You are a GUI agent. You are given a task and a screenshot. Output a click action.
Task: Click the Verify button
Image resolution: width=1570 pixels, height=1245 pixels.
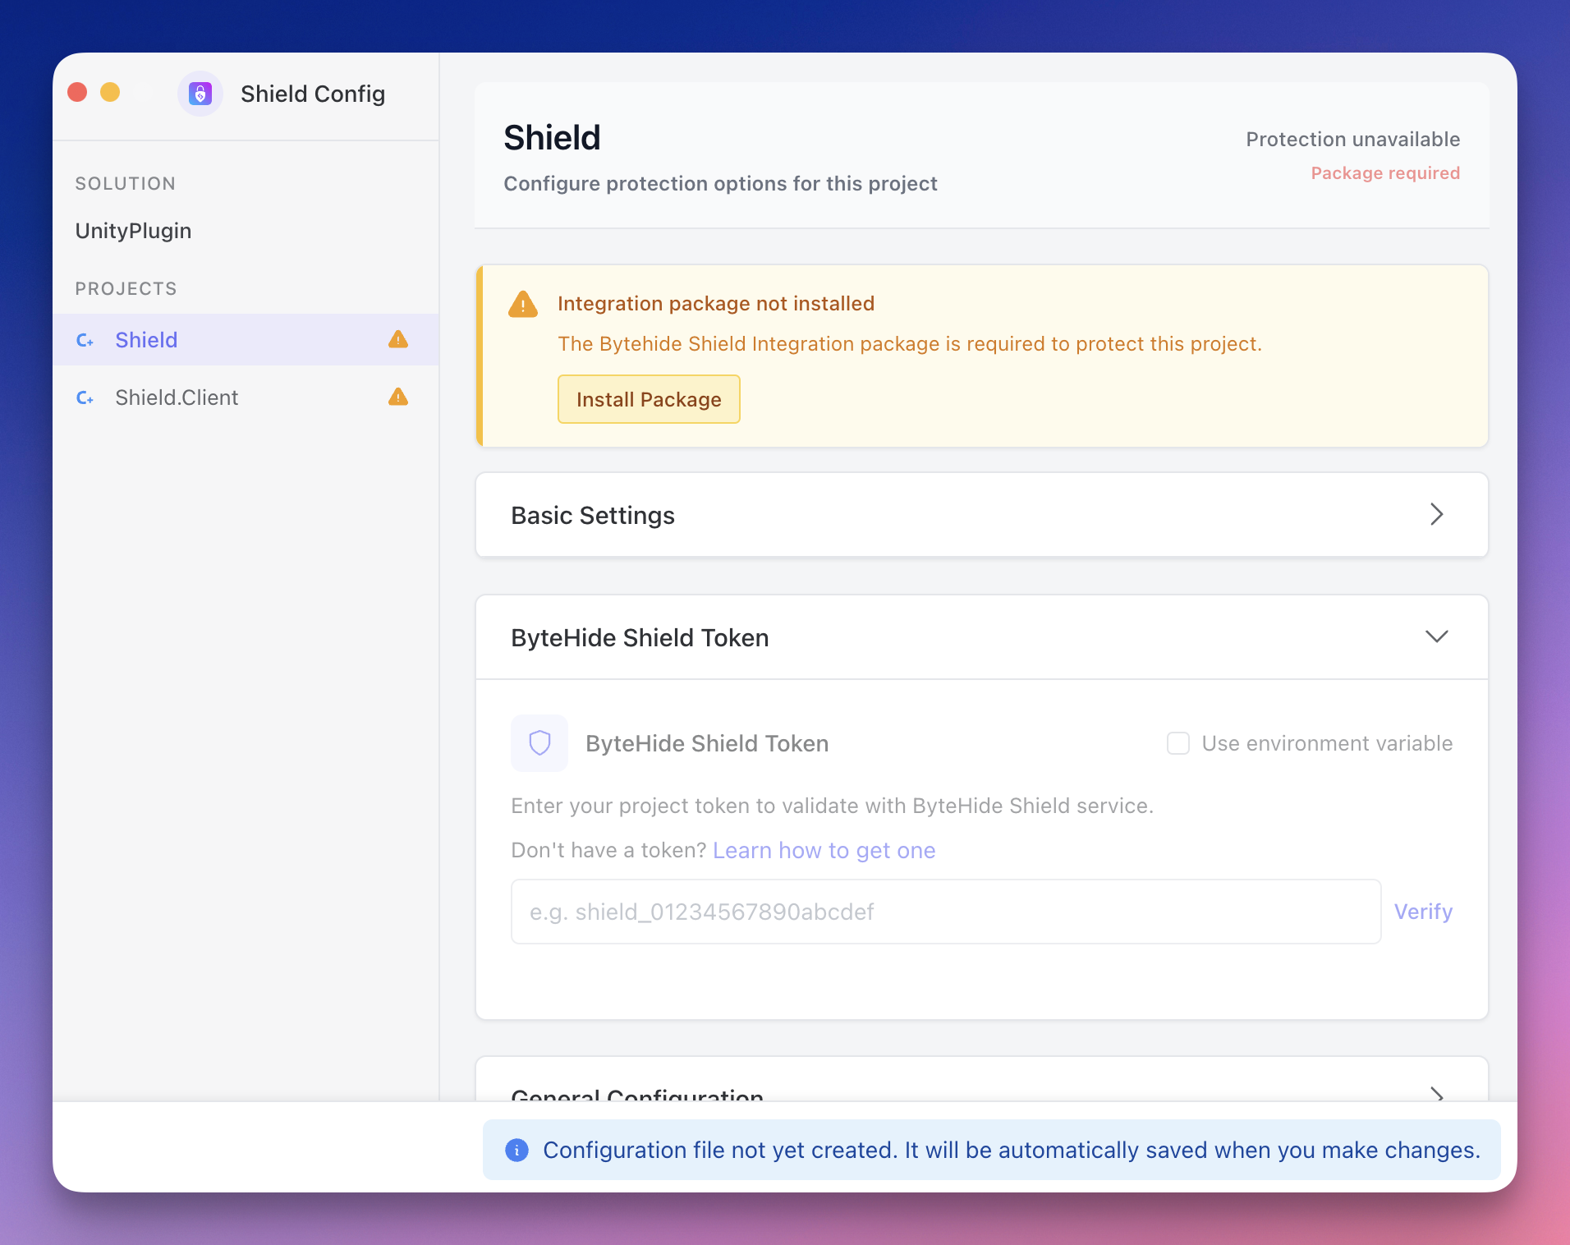coord(1423,911)
